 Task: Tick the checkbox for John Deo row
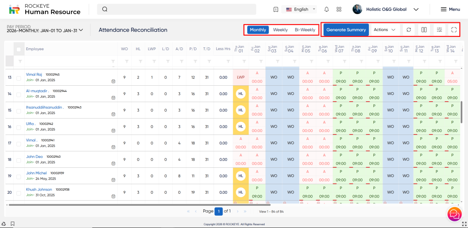click(19, 160)
